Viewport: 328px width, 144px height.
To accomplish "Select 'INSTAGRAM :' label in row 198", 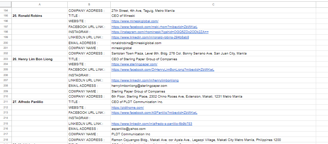I will click(x=89, y=32).
